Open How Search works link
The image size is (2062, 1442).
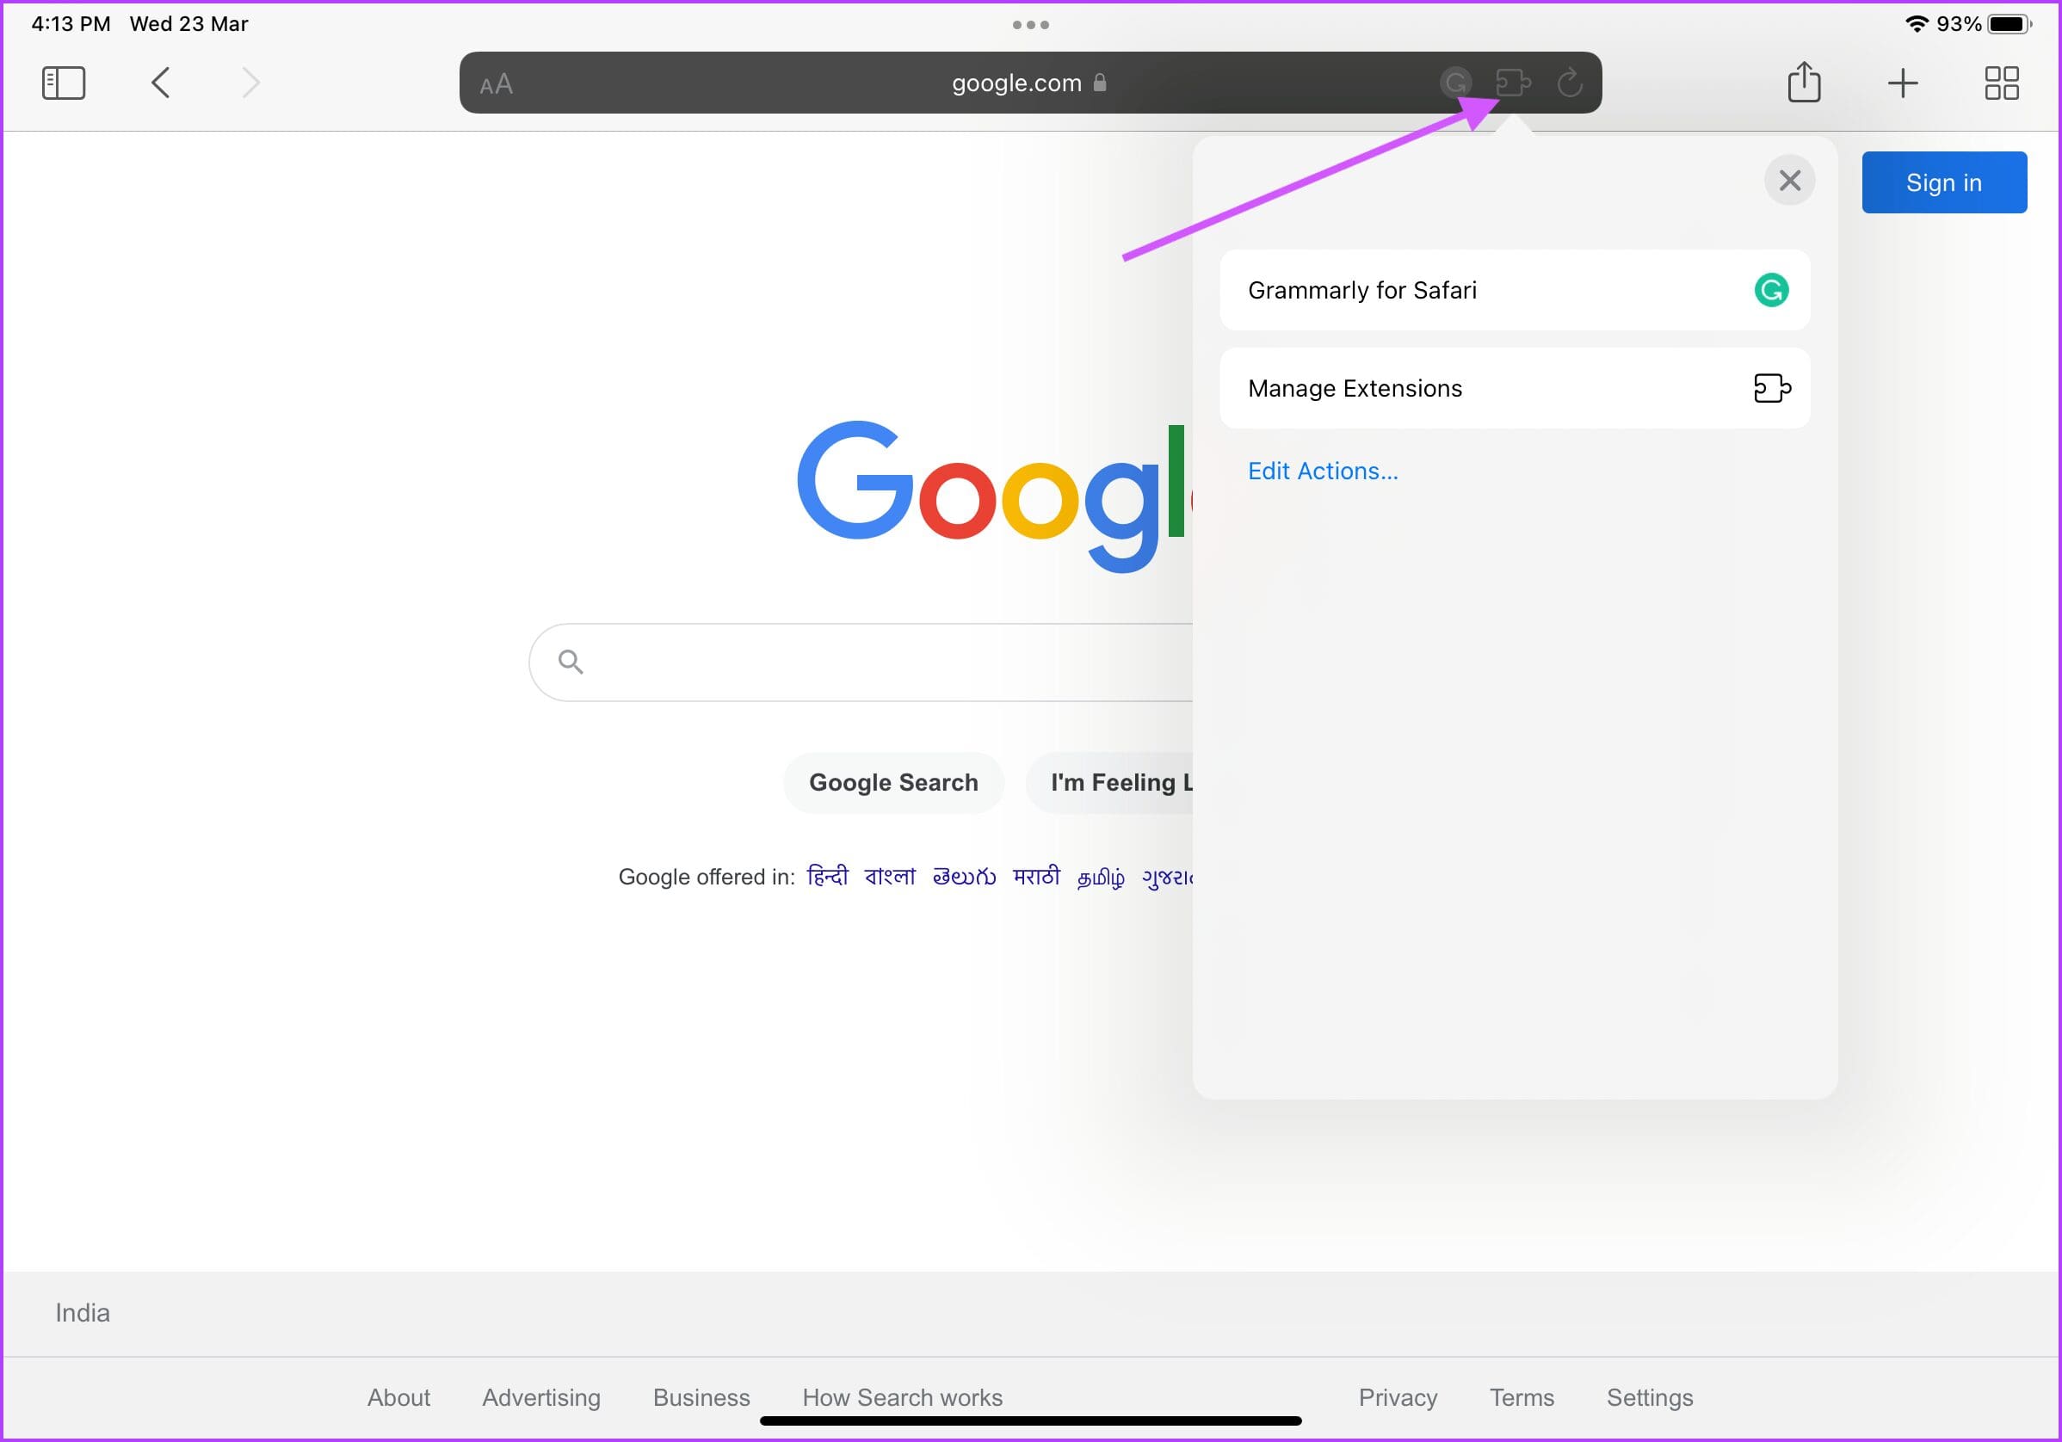point(902,1397)
